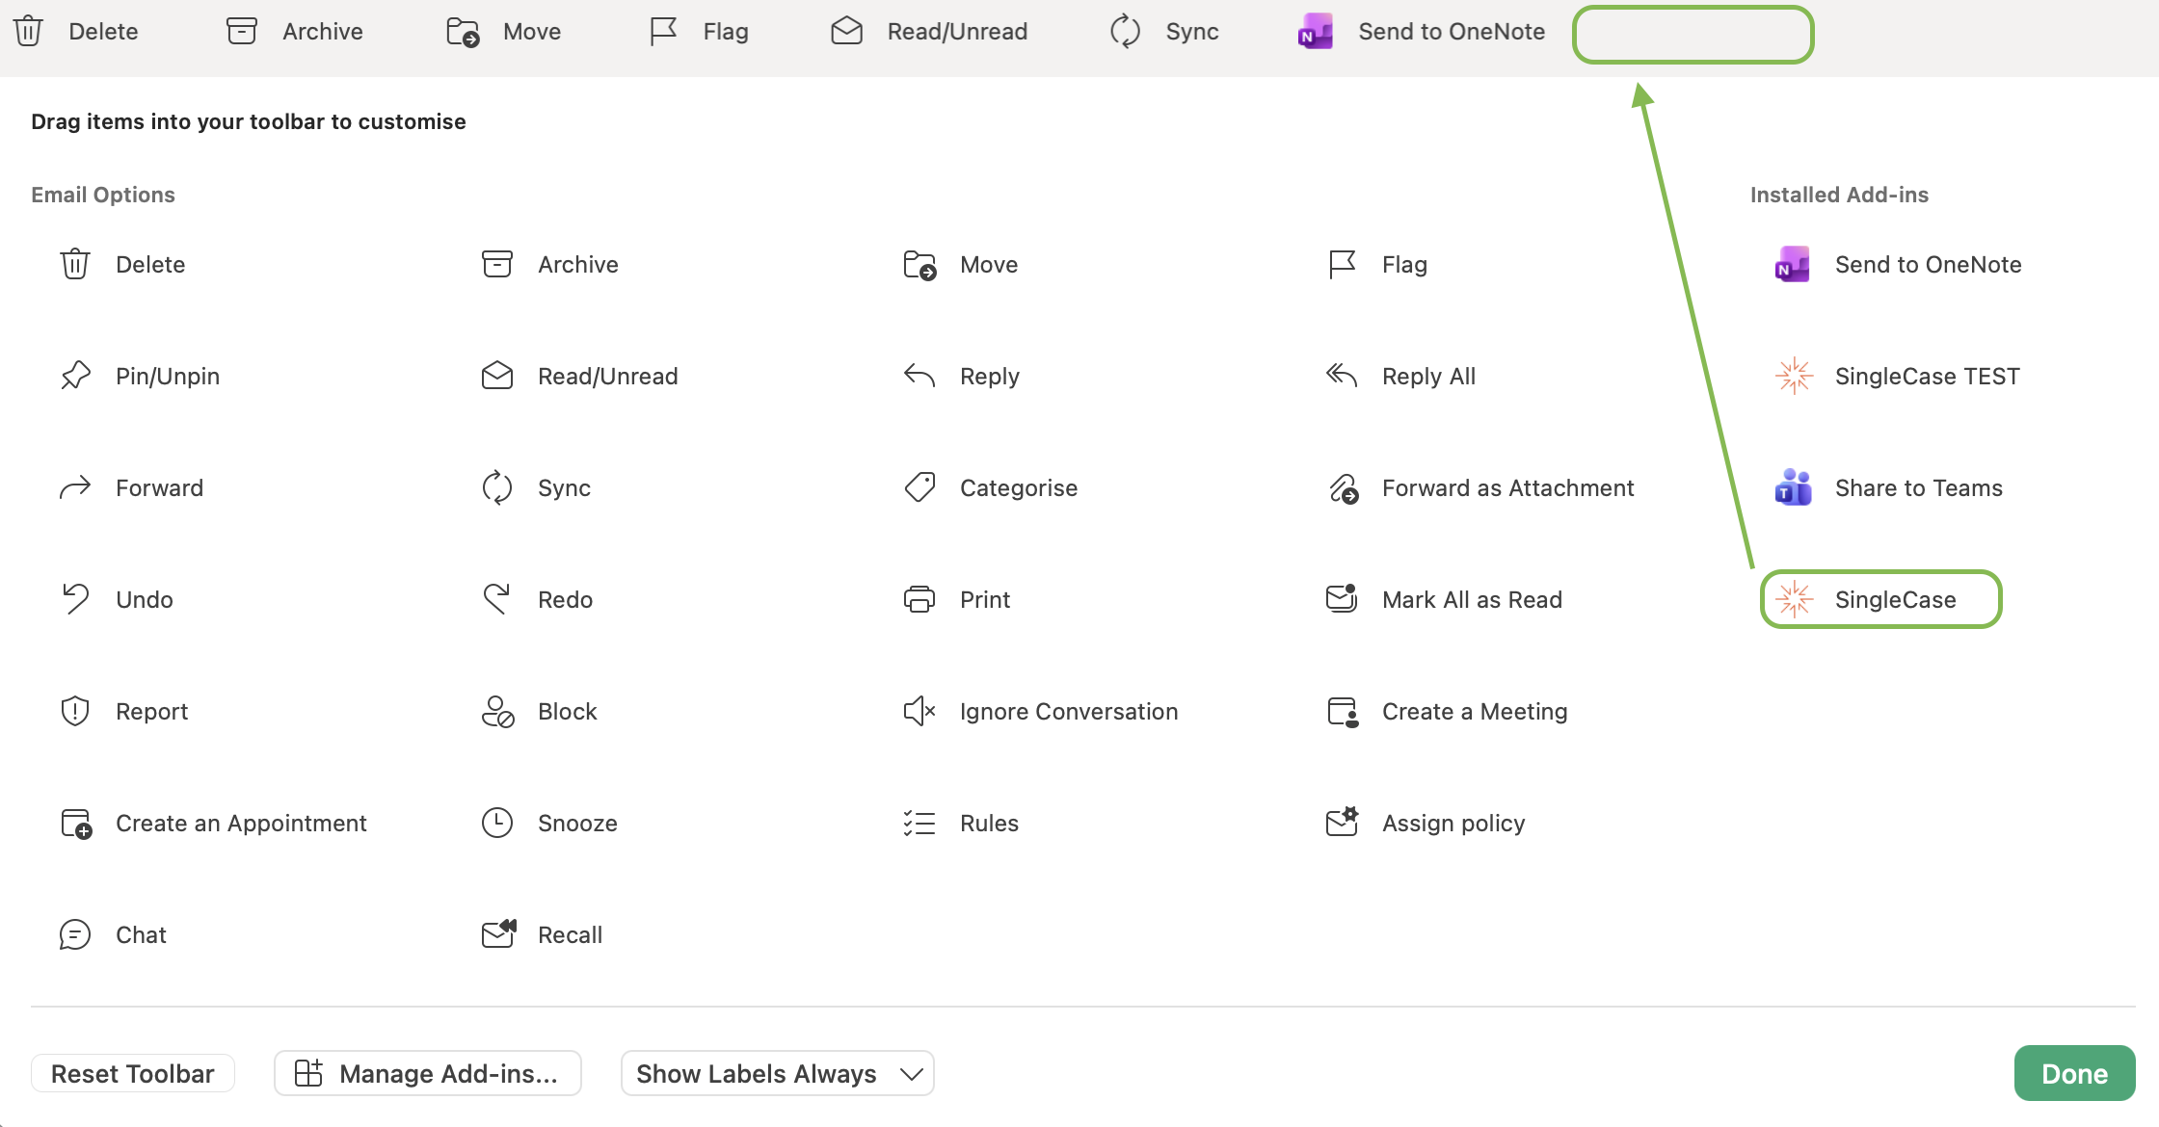Click Read/Unread in the top toolbar

click(929, 31)
